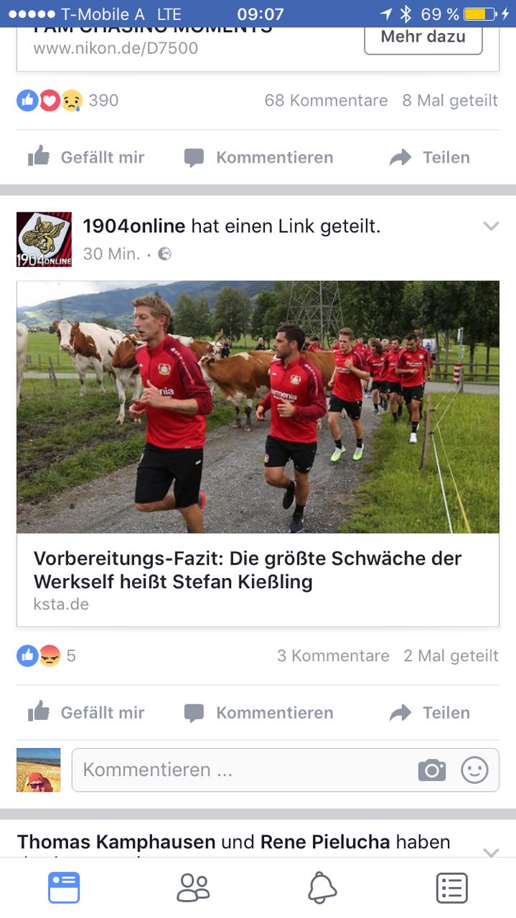Open the Notifications bell tab
516x918 pixels.
point(322,888)
